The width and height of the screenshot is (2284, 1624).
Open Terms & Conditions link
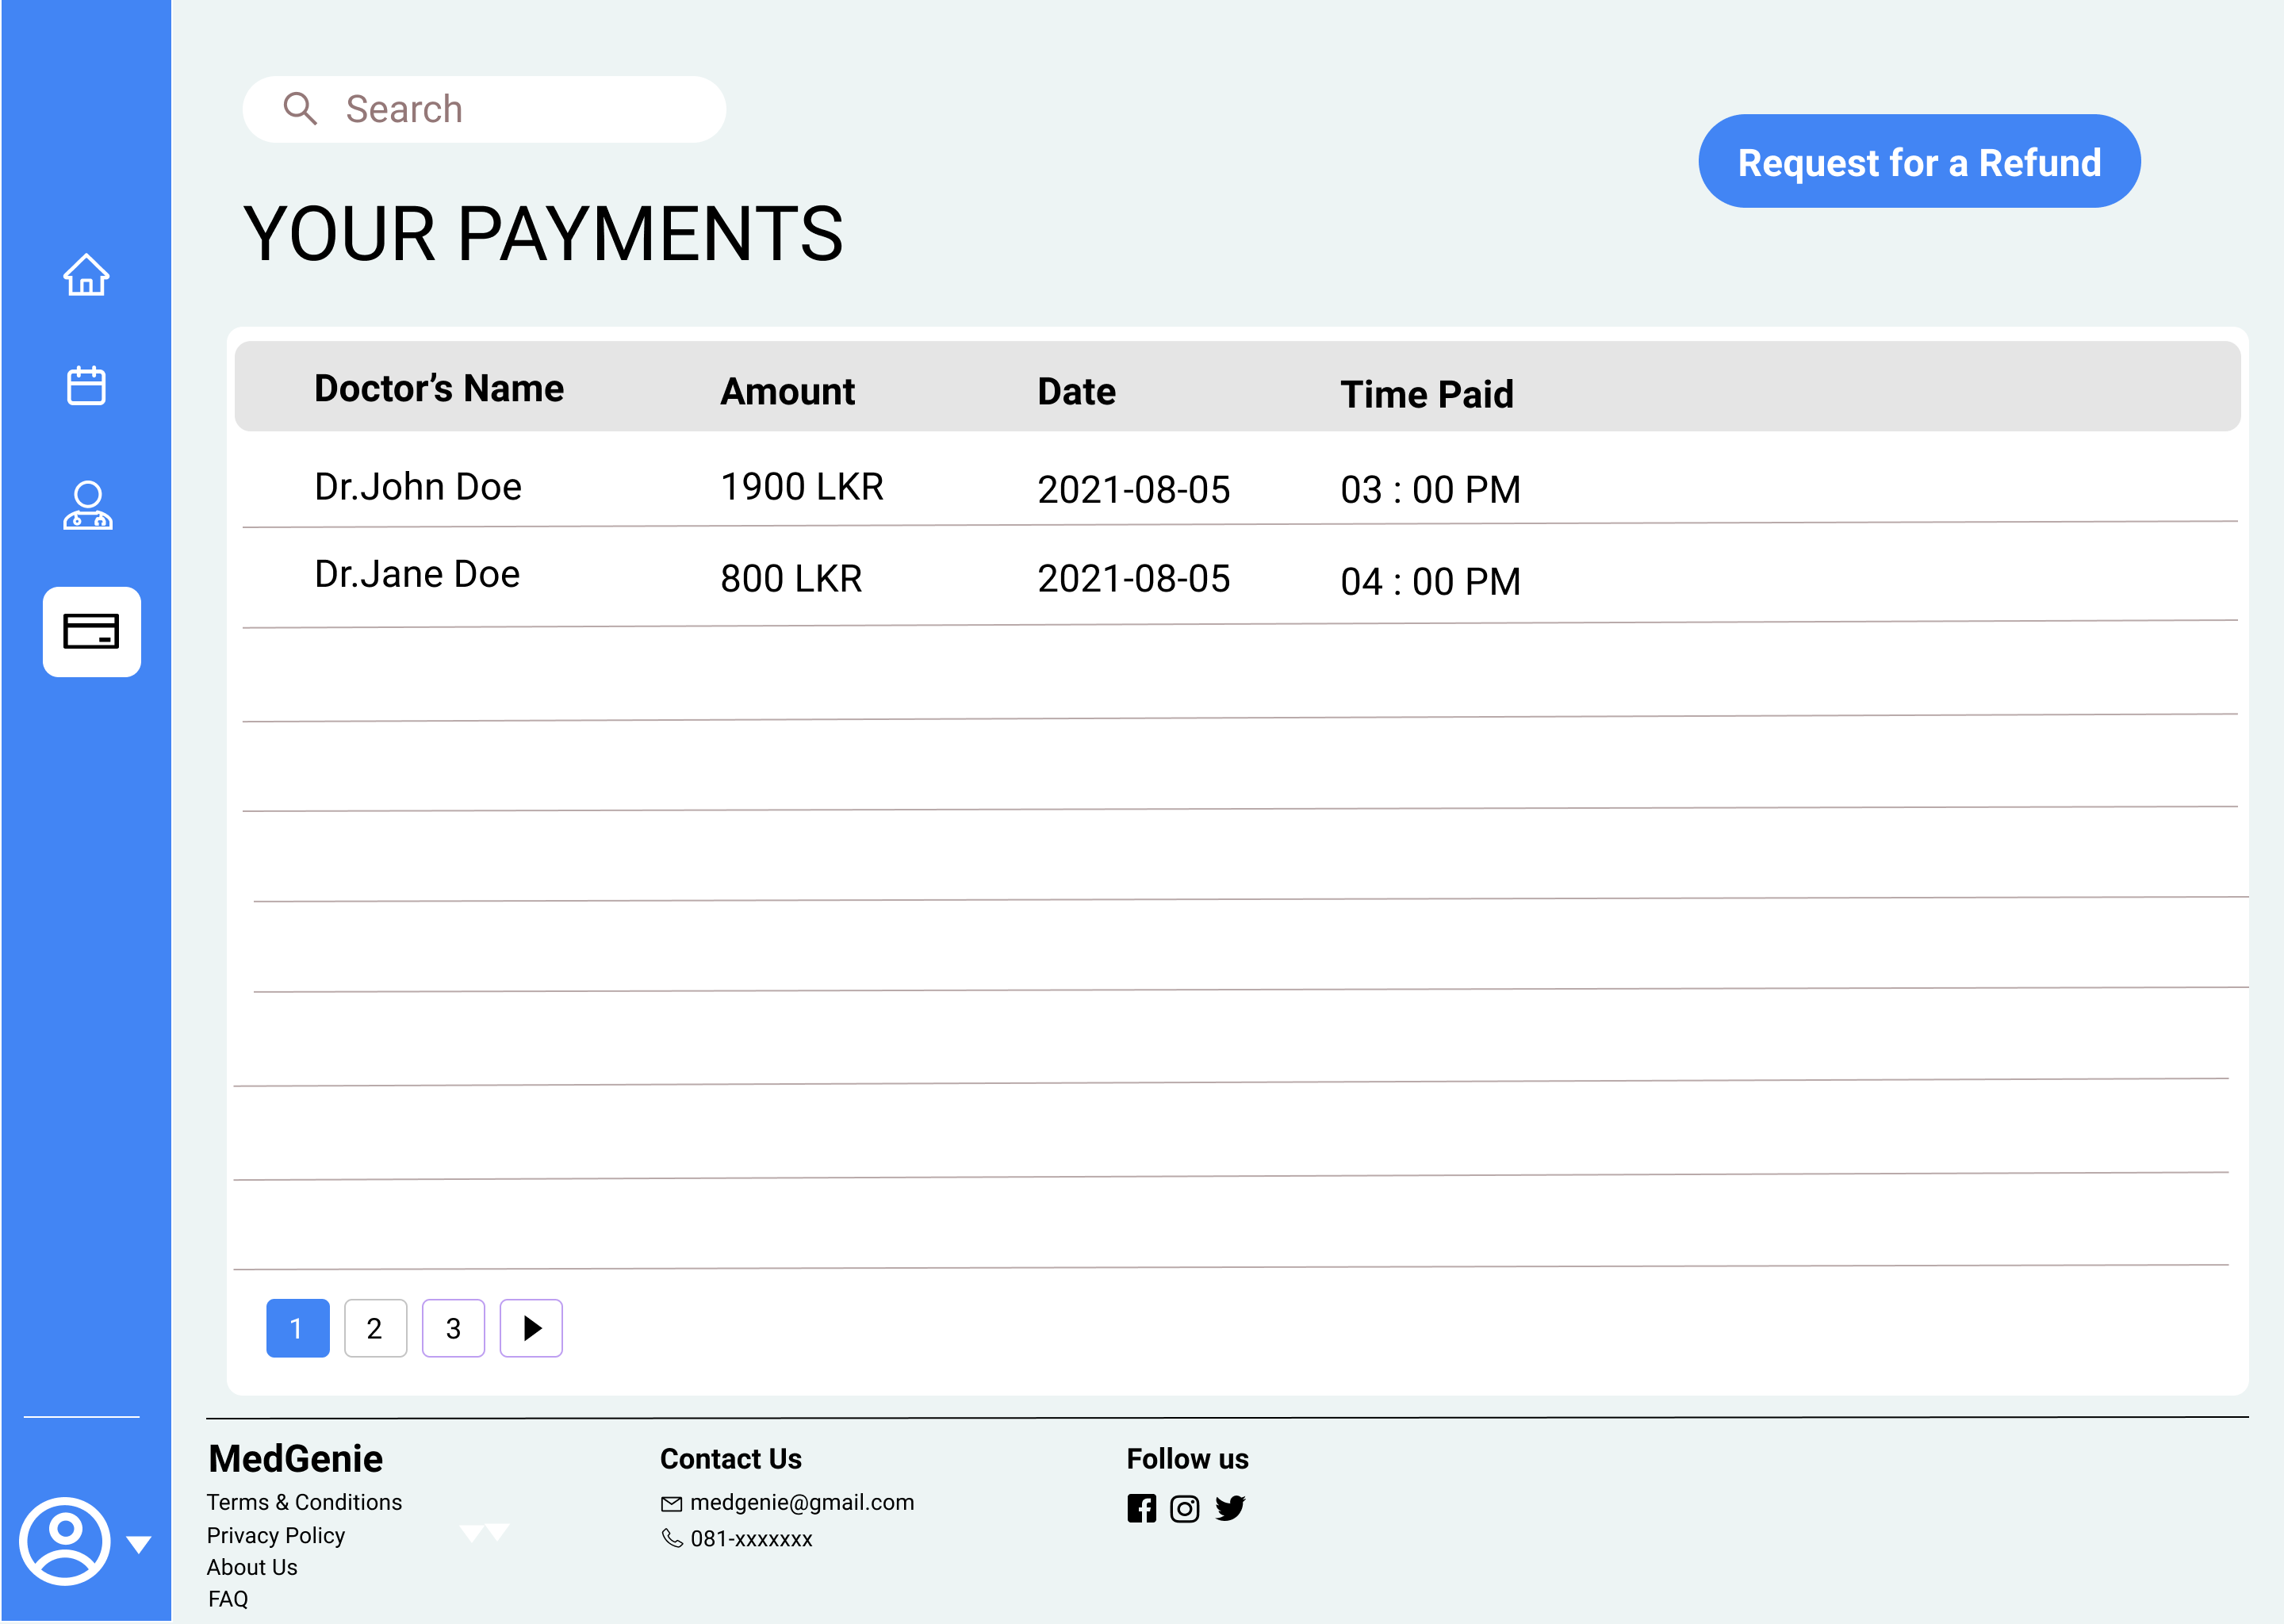coord(304,1502)
